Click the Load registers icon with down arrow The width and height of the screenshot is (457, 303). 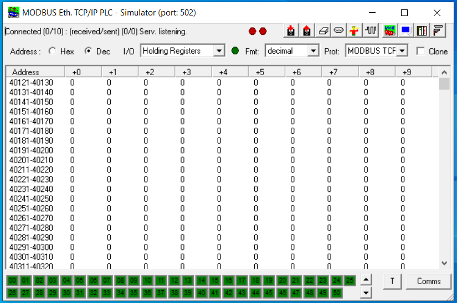pyautogui.click(x=291, y=31)
